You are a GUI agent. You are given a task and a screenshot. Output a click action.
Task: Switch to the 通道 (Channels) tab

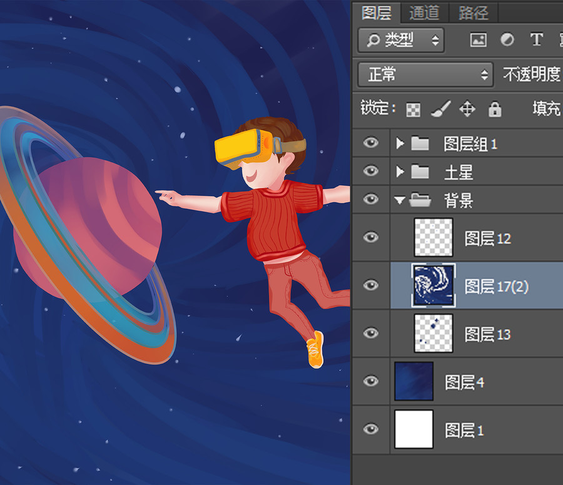(x=424, y=13)
